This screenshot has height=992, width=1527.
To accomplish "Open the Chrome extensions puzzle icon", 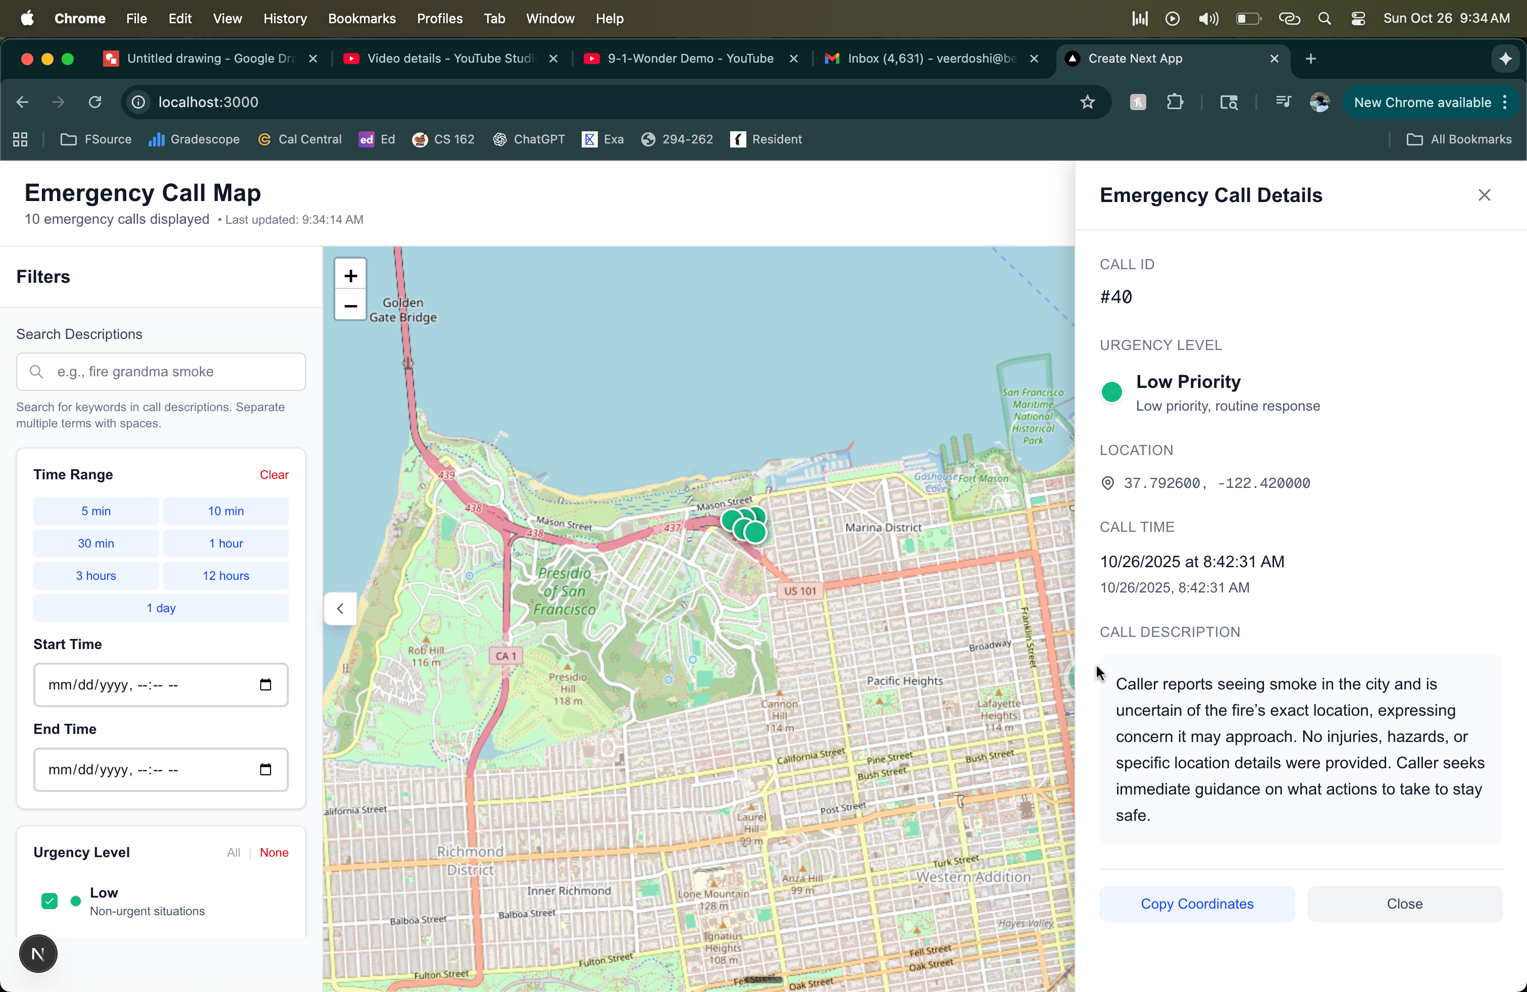I will tap(1175, 102).
